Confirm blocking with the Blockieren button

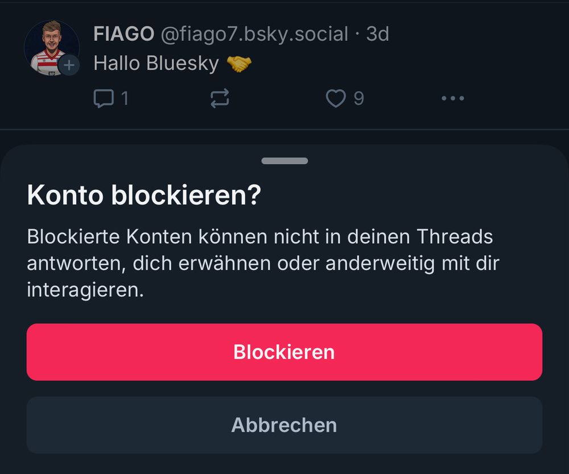coord(284,351)
